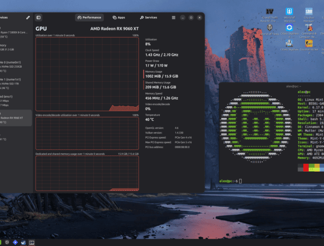324x246 pixels.
Task: Click the pencil edit icon in the sidebar header
Action: (x=28, y=17)
